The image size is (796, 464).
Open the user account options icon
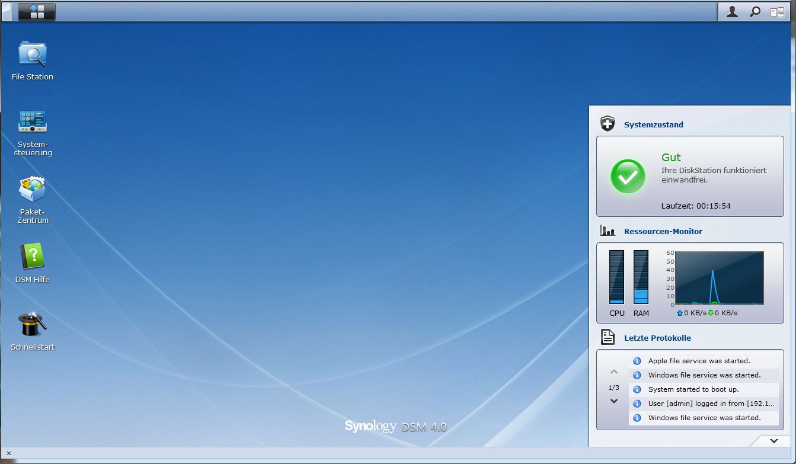[732, 11]
